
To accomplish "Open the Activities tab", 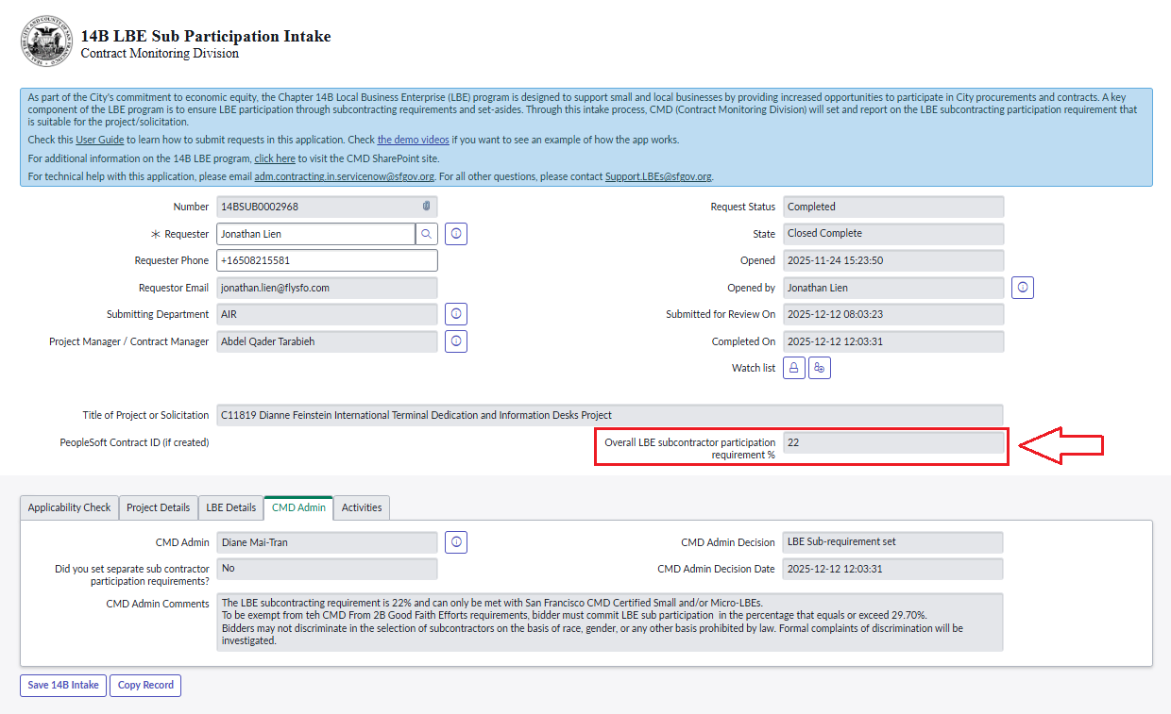I will tap(362, 507).
